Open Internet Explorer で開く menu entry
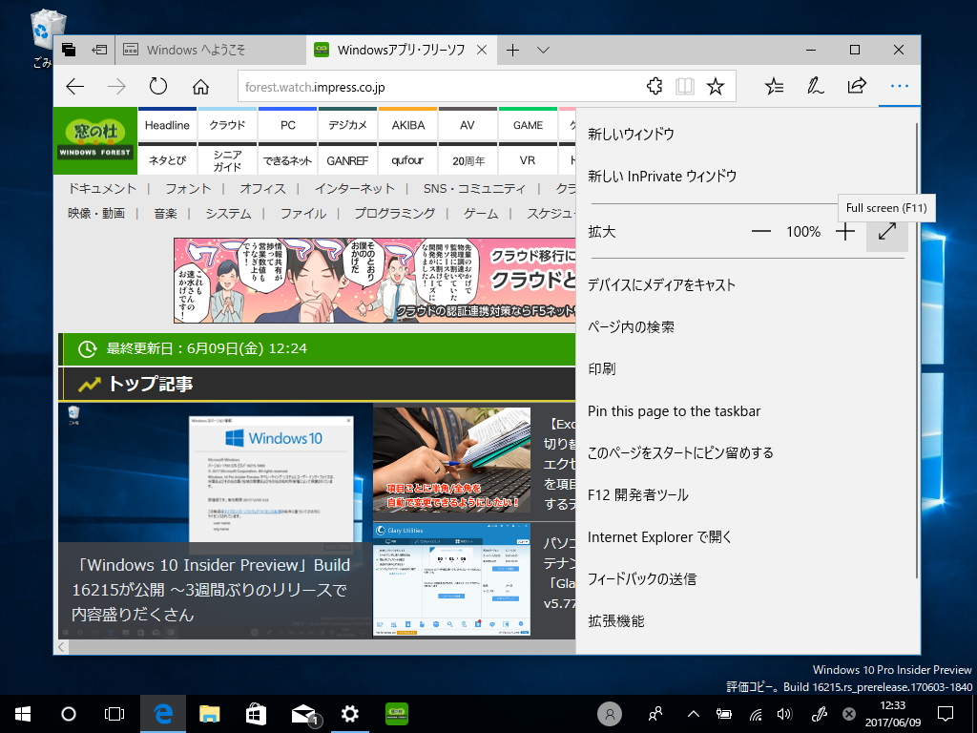Screen dimensions: 977x733 [x=658, y=536]
